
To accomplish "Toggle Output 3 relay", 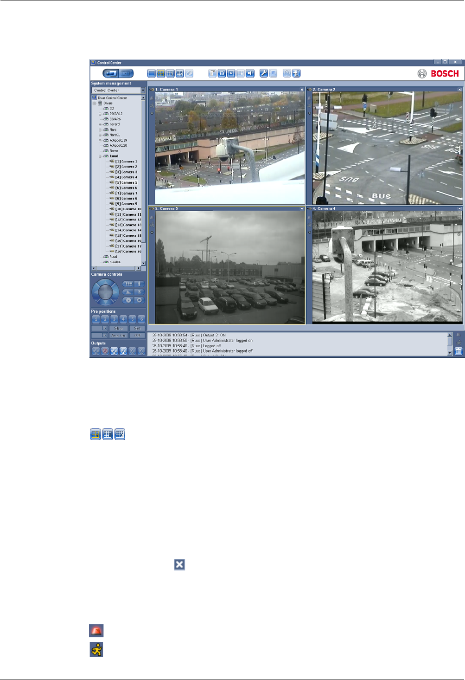I will [114, 351].
